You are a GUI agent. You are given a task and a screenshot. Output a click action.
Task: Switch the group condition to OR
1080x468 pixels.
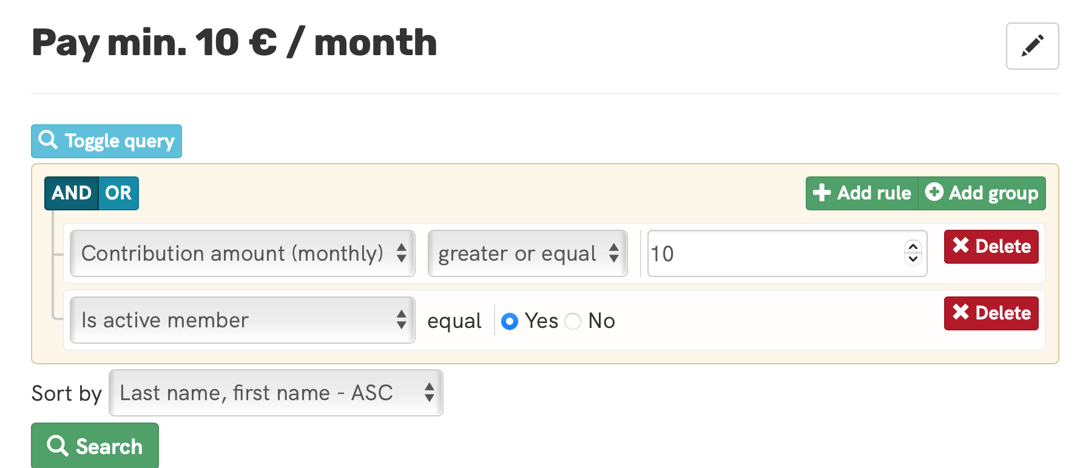(x=118, y=193)
